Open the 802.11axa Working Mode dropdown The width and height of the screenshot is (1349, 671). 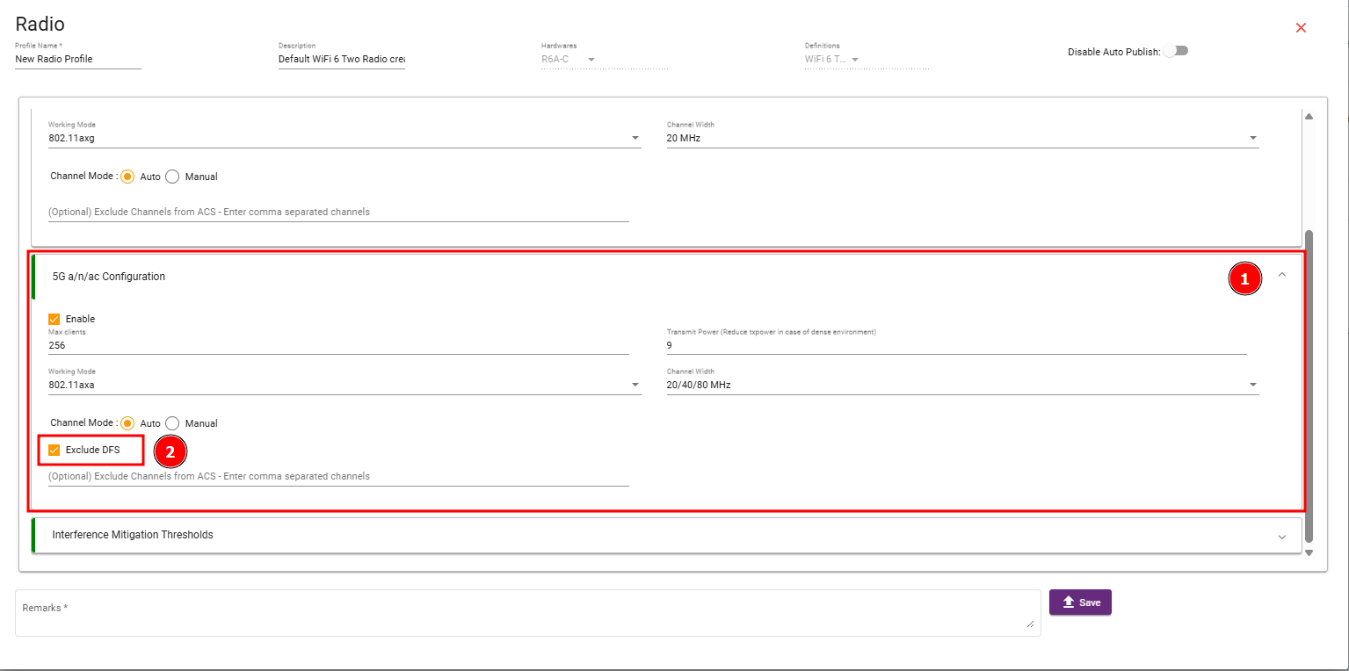[635, 385]
